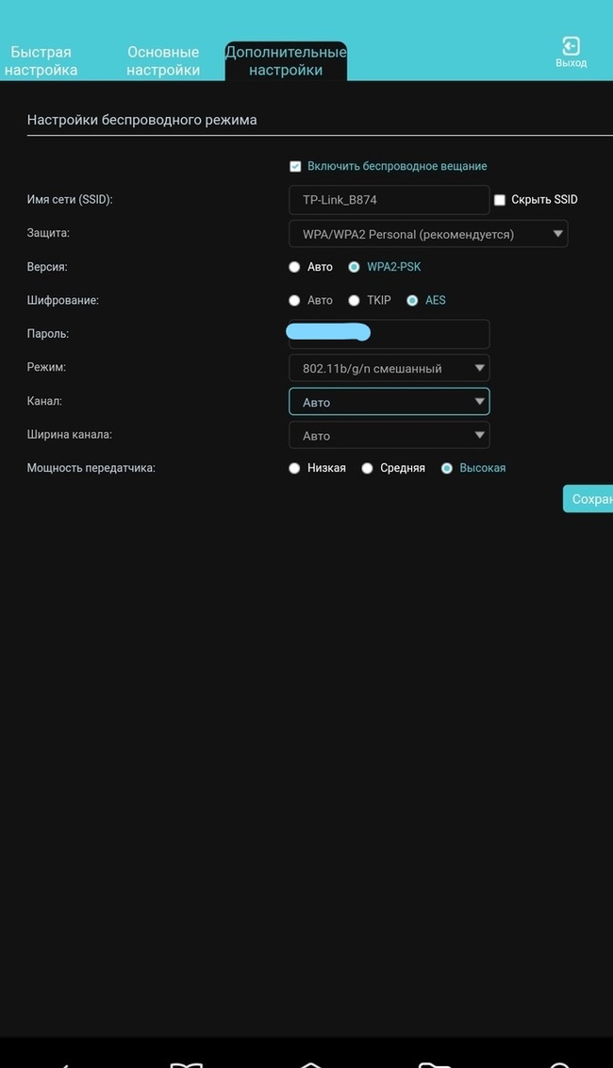Screen dimensions: 613x1068
Task: Open the Быстрая настройка tab
Action: [41, 60]
